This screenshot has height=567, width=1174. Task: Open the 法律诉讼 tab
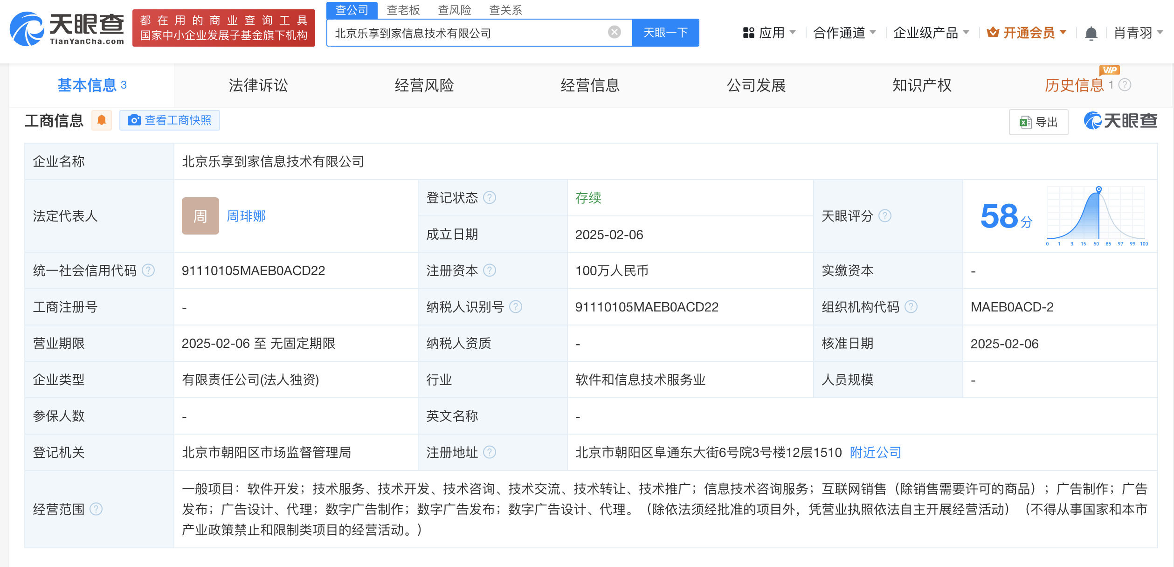[x=257, y=85]
